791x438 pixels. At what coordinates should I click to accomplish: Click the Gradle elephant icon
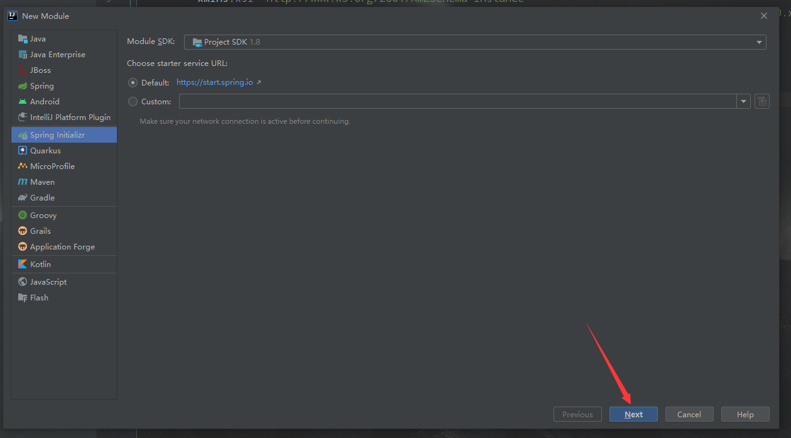(23, 198)
